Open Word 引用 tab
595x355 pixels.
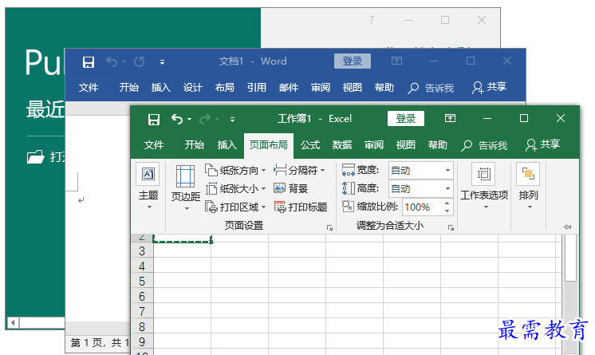257,88
